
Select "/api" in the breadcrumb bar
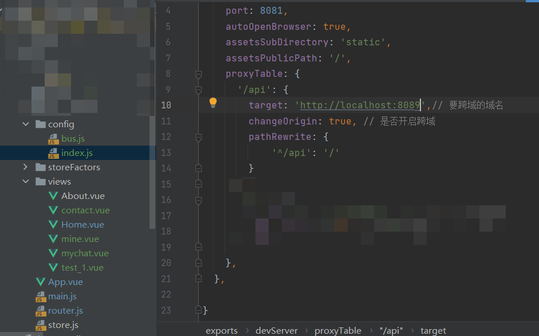pos(391,330)
